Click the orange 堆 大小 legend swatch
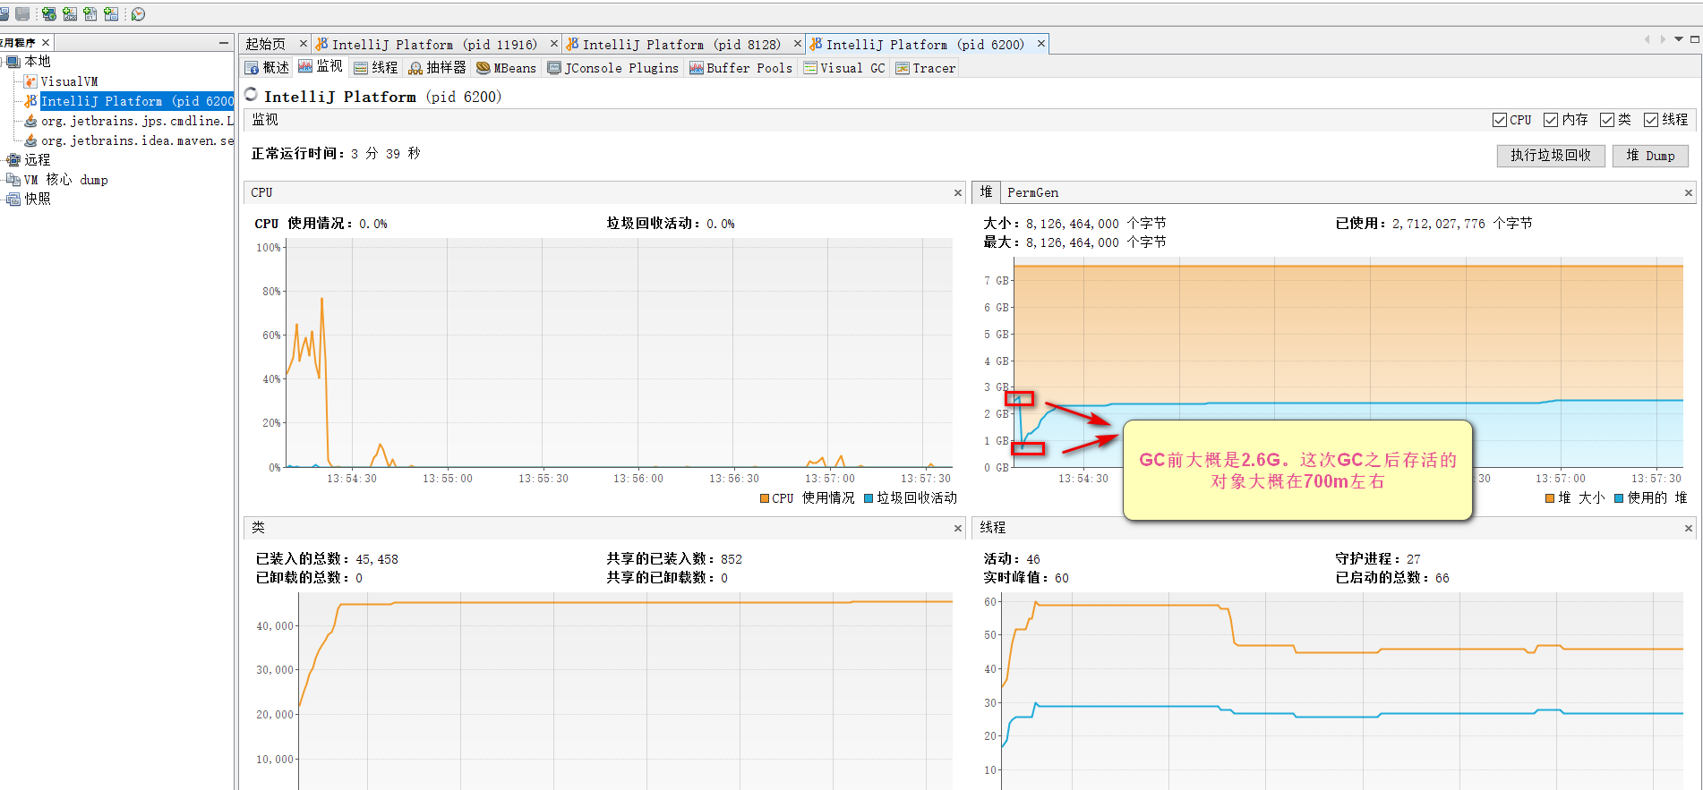Image resolution: width=1703 pixels, height=790 pixels. [1550, 499]
